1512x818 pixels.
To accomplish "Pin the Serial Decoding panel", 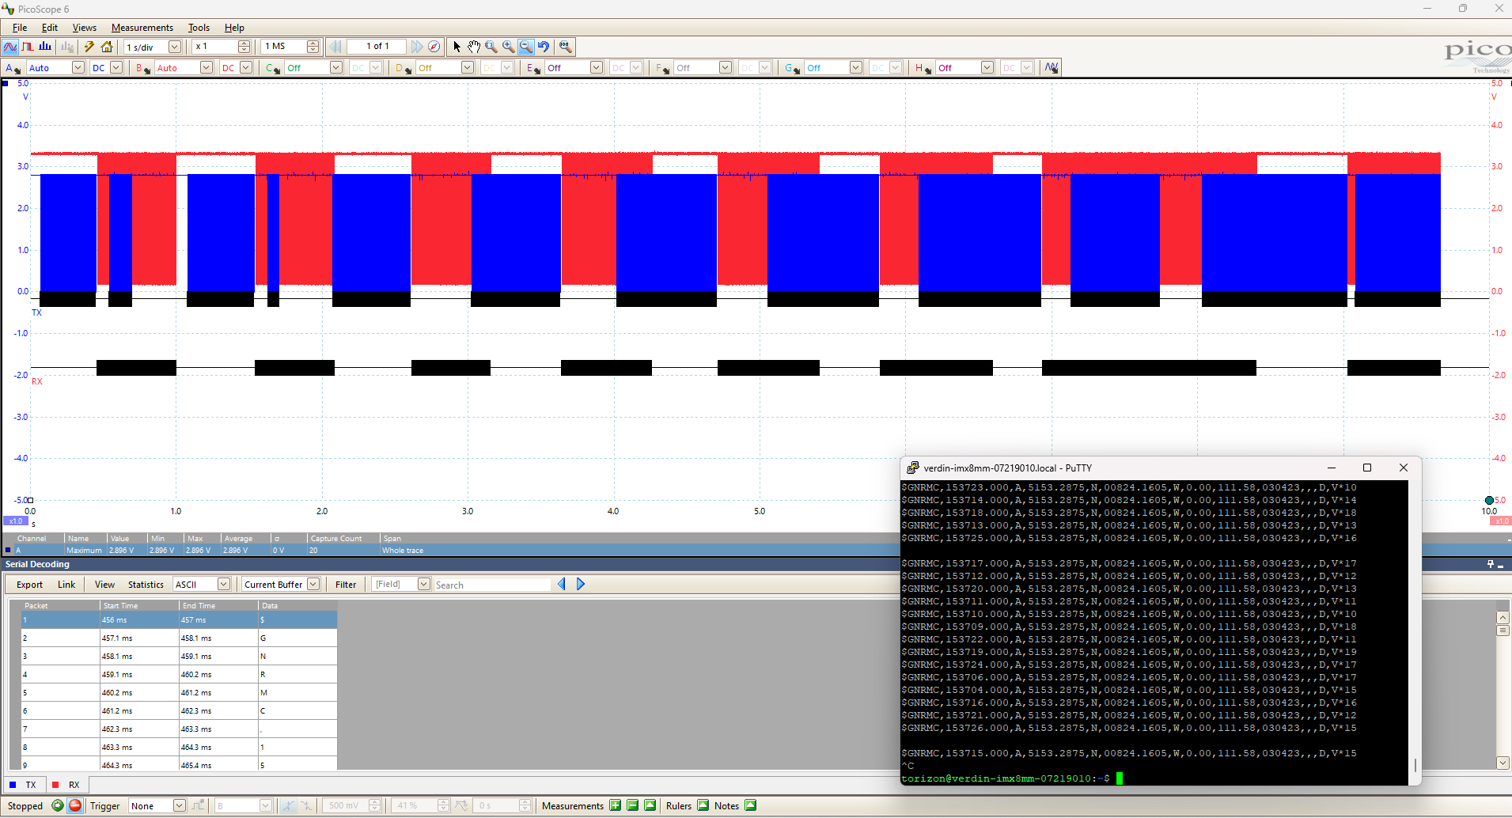I will [1490, 564].
